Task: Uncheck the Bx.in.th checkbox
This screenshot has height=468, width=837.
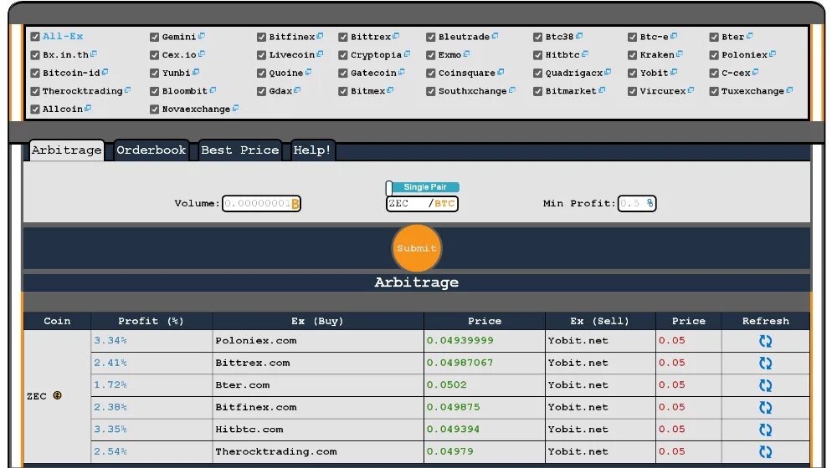Action: [35, 55]
